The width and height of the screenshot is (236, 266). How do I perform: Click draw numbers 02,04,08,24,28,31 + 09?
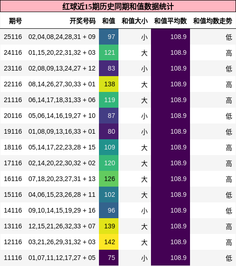(62, 37)
